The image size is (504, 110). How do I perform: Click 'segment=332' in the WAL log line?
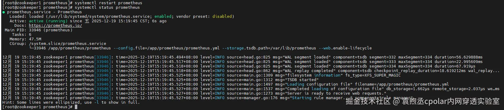[x=383, y=57]
